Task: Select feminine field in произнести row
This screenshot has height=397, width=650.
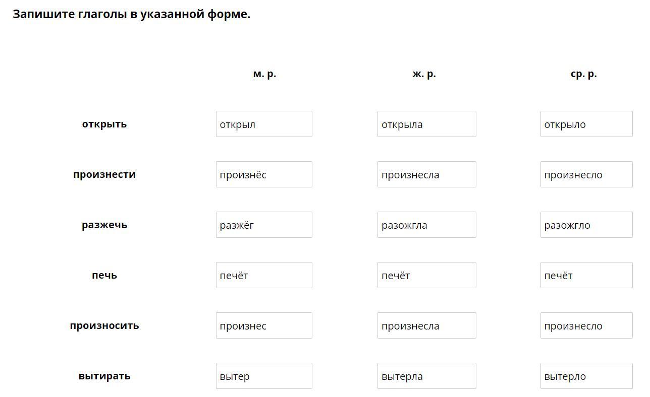Action: [x=426, y=174]
